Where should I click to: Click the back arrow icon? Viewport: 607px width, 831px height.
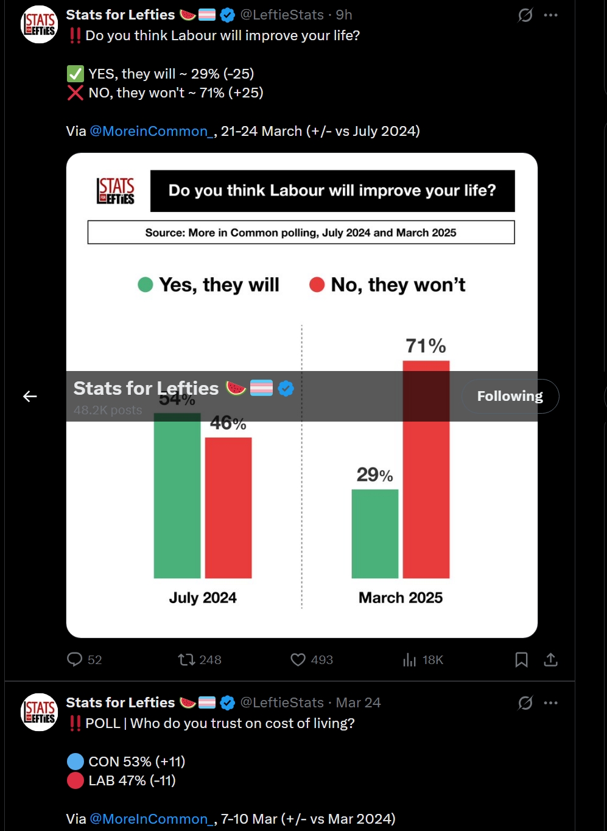(30, 397)
